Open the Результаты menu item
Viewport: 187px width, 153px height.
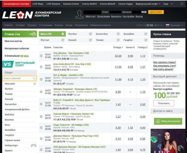(81, 25)
